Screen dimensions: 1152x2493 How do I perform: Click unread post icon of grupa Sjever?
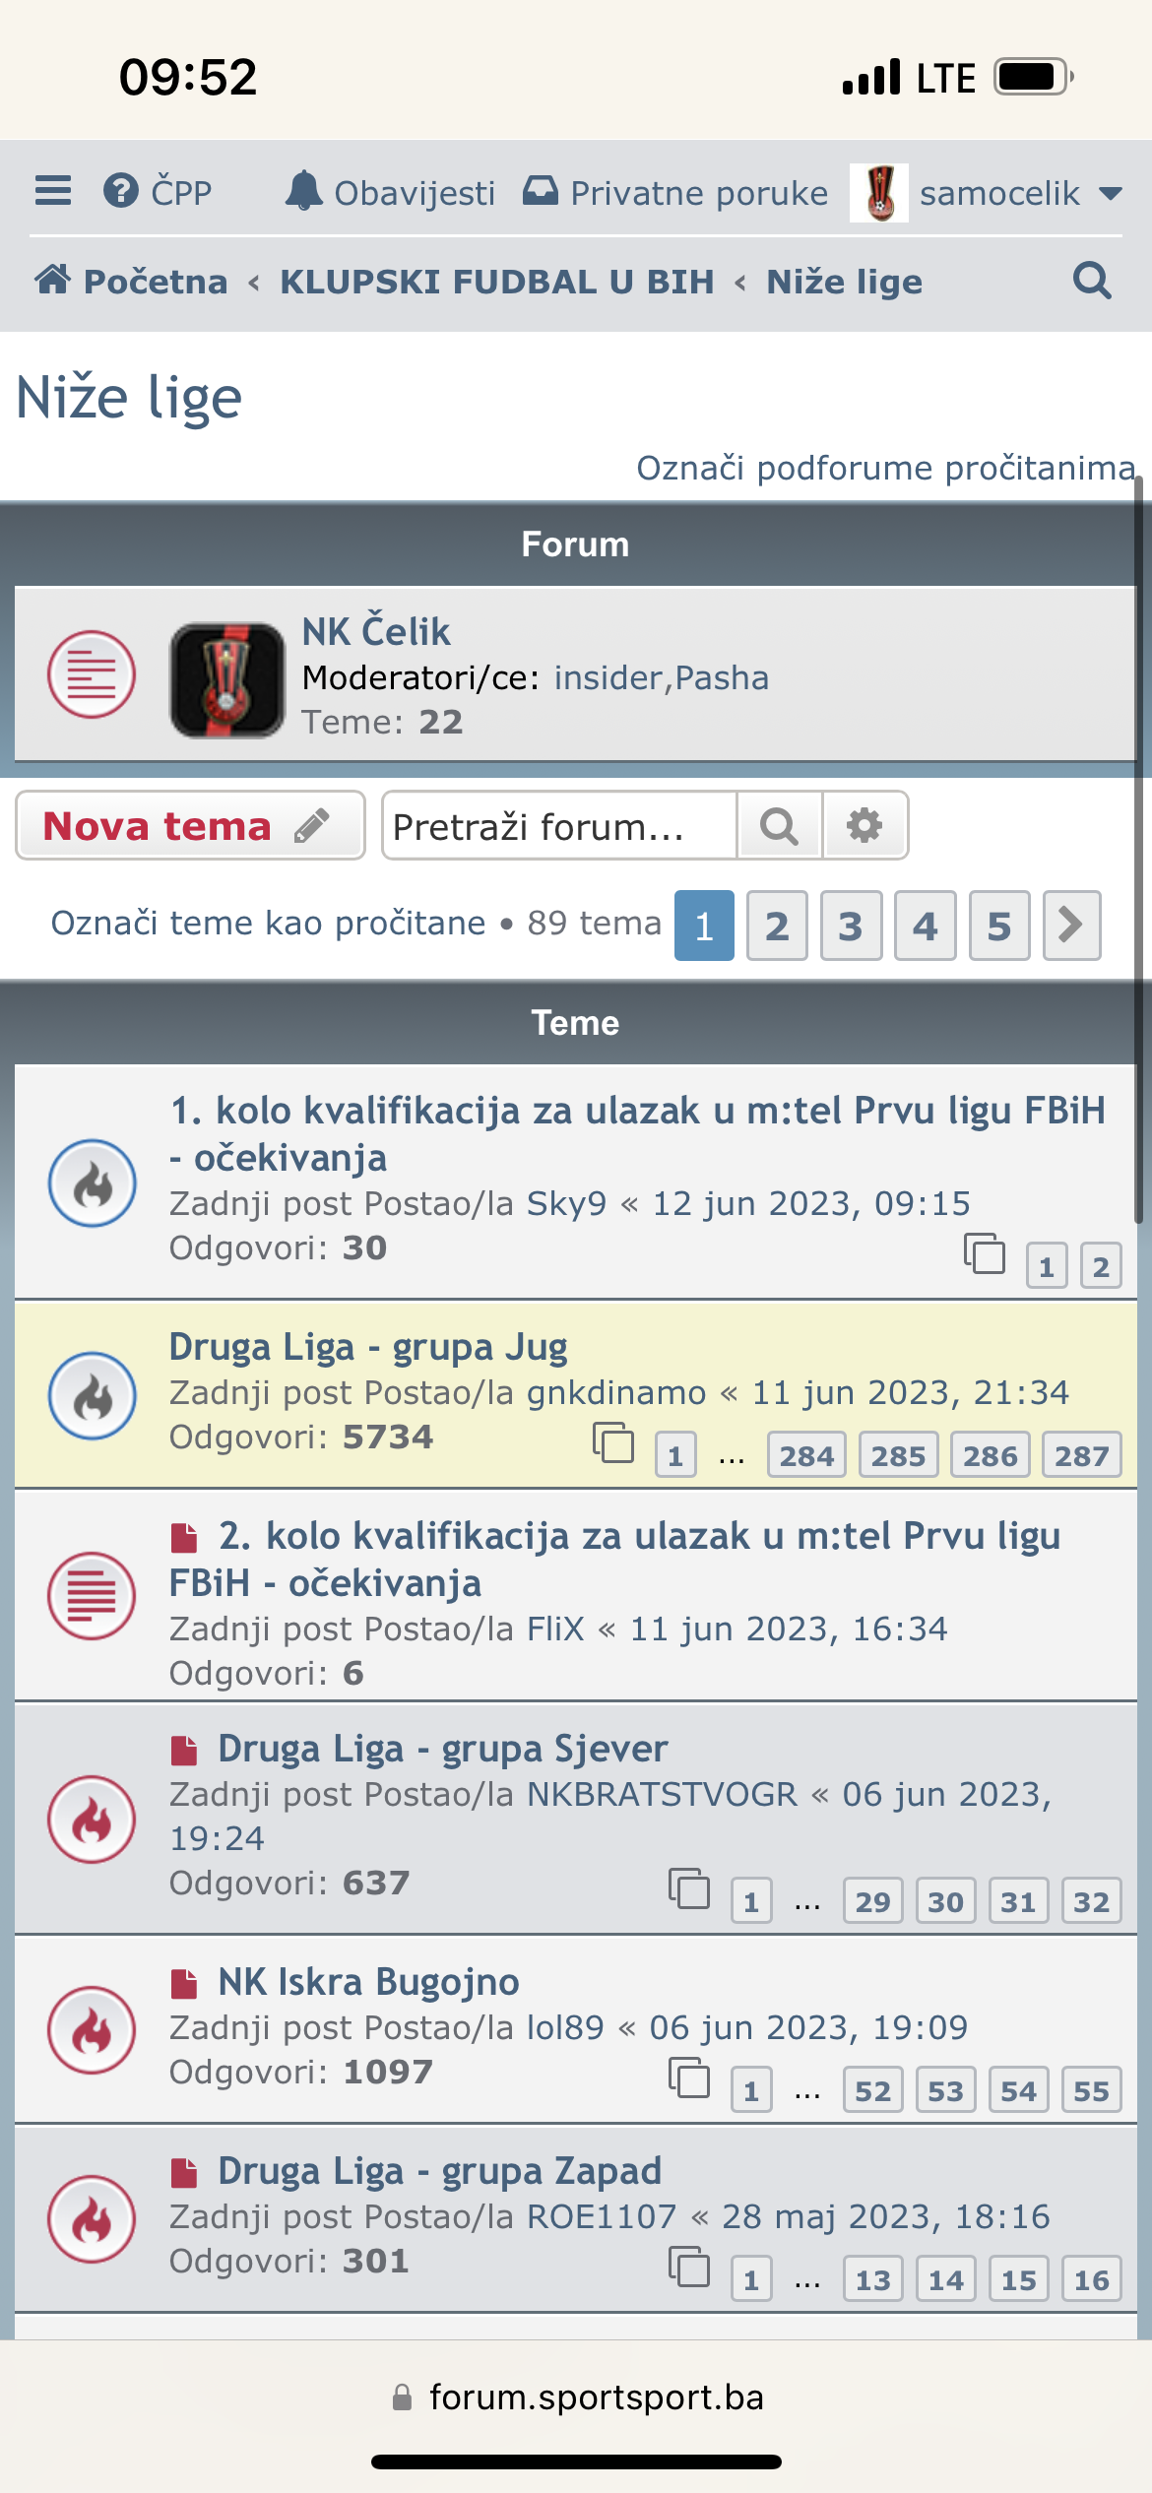184,1750
